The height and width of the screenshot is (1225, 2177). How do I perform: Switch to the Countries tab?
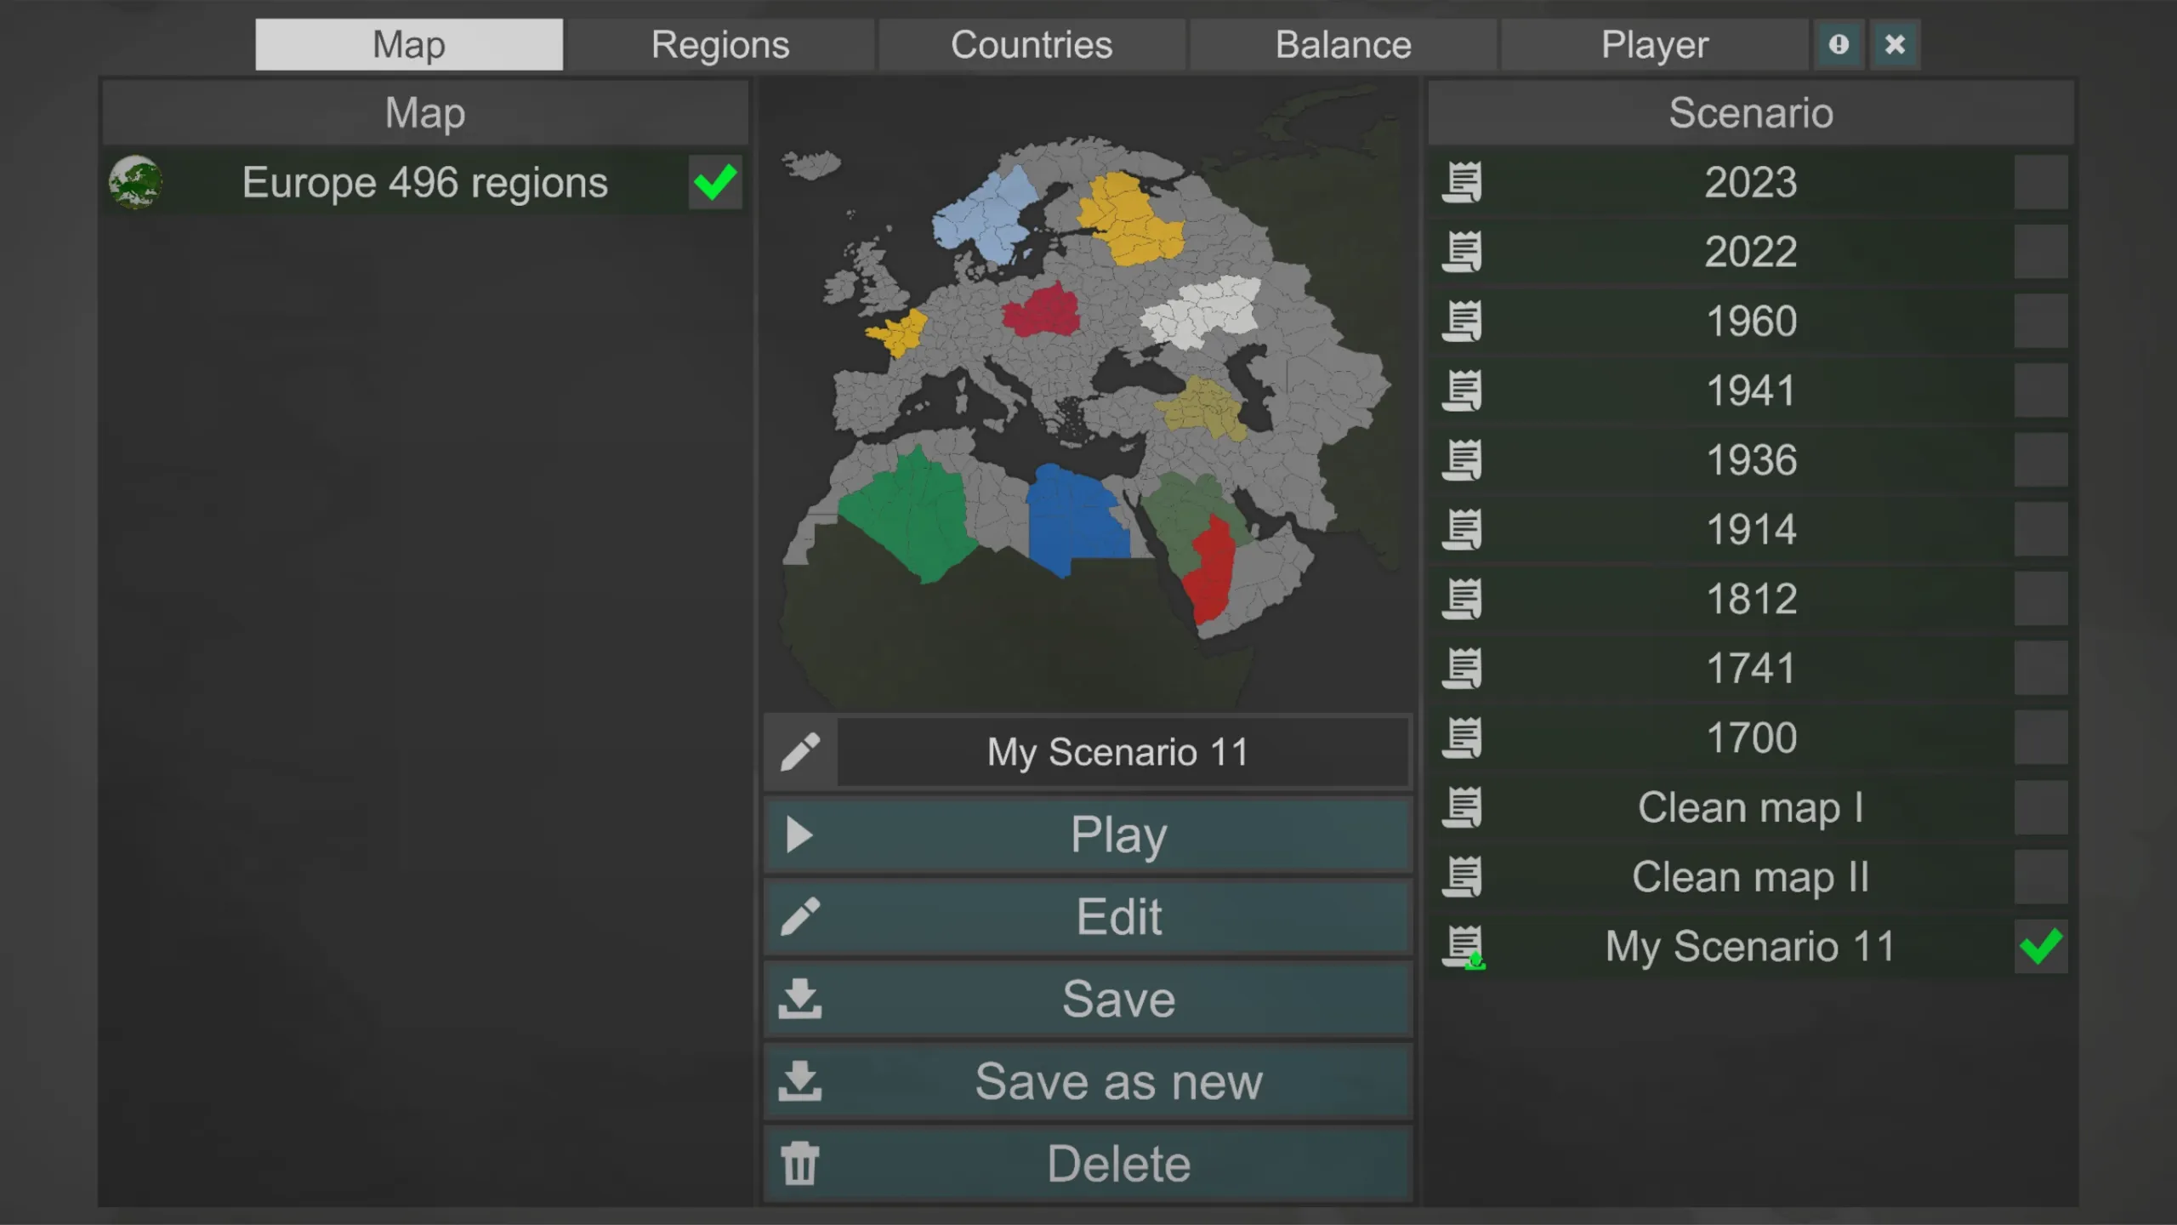point(1032,43)
